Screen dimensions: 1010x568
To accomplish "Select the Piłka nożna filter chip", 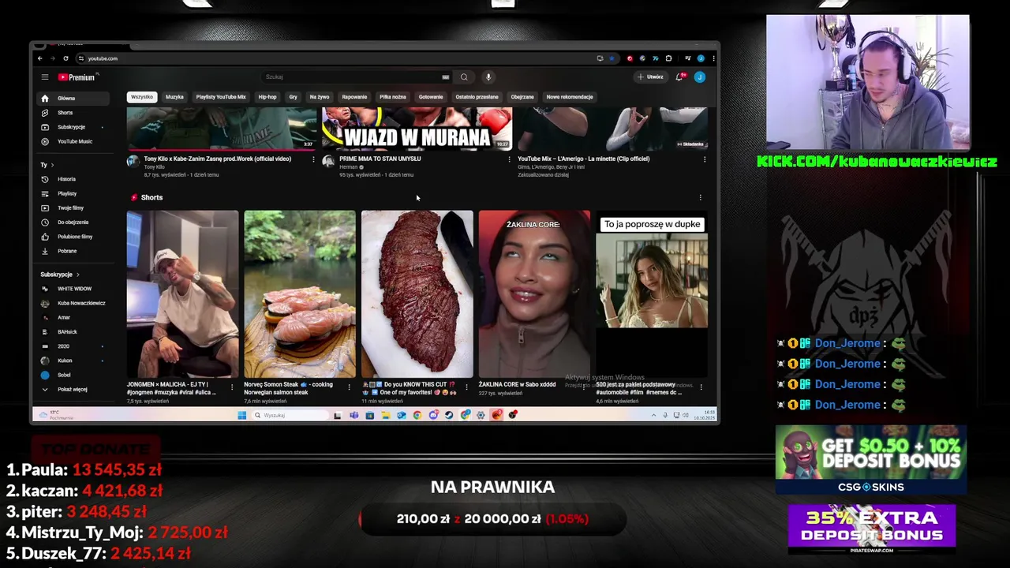I will [x=392, y=97].
